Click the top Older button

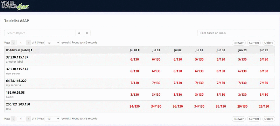[269, 43]
